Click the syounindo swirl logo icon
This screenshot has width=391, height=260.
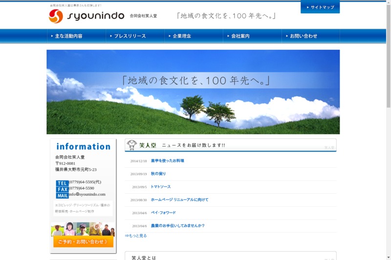click(x=56, y=16)
